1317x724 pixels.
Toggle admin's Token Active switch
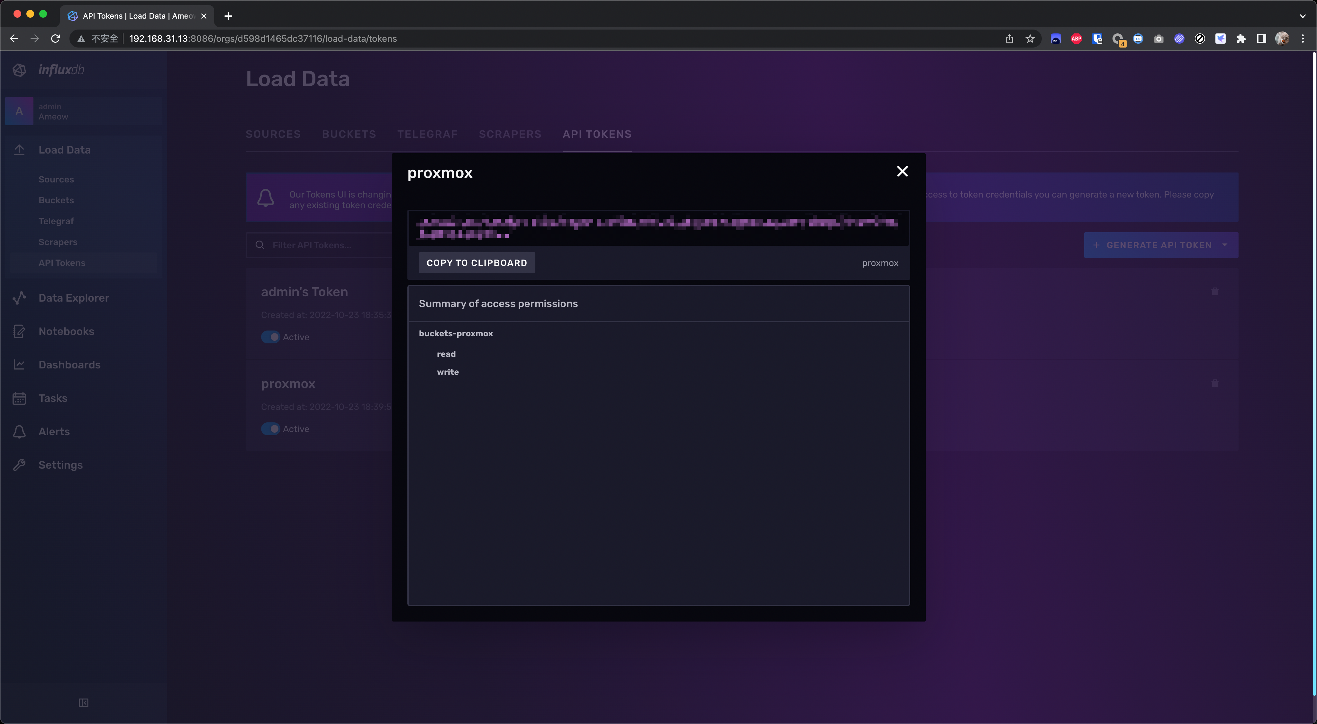[270, 337]
